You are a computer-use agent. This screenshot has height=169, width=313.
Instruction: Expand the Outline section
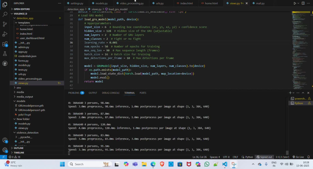click(x=18, y=148)
